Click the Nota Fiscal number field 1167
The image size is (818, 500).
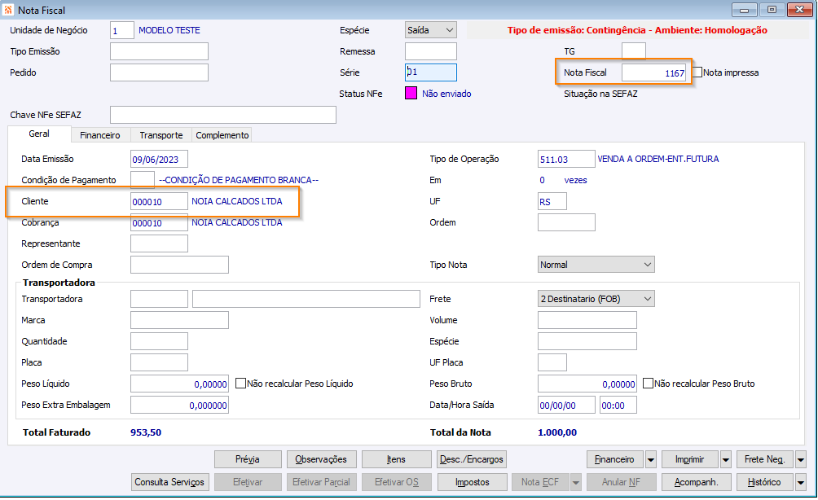tap(654, 73)
